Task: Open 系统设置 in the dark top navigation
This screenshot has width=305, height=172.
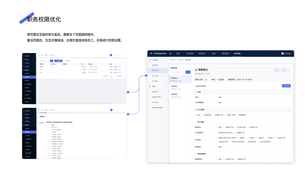Action: click(x=237, y=54)
